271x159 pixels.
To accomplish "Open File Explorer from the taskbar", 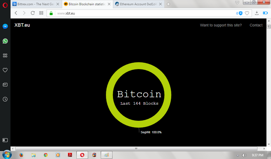I will [33, 155].
